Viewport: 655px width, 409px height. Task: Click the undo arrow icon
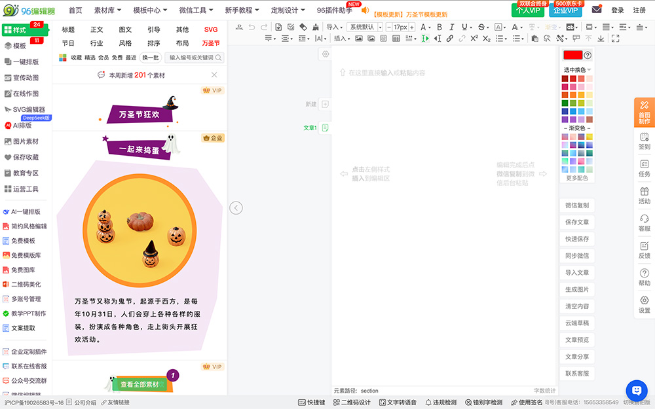[x=252, y=27]
